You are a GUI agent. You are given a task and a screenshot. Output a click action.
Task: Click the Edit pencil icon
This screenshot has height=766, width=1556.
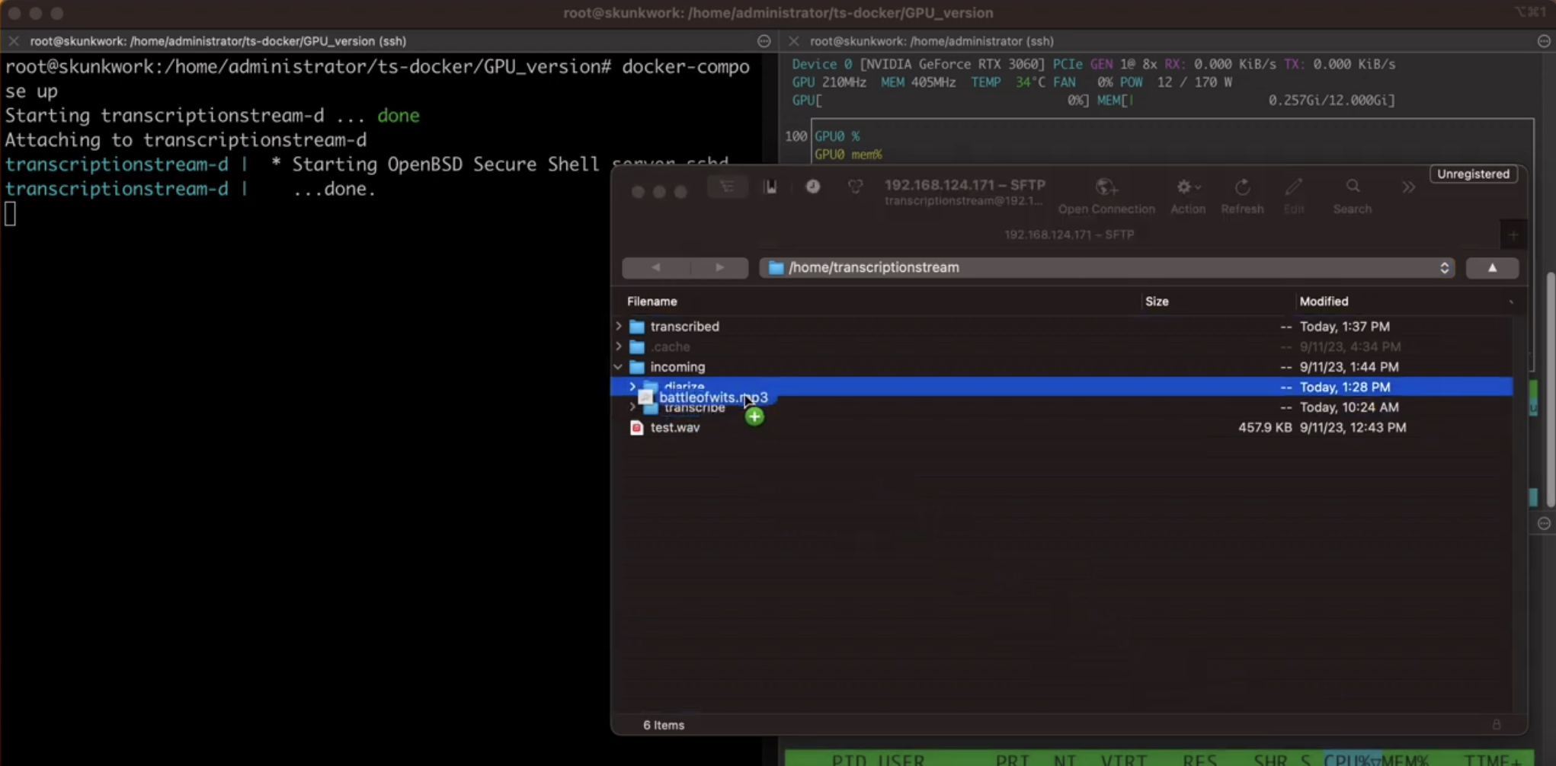pyautogui.click(x=1293, y=187)
